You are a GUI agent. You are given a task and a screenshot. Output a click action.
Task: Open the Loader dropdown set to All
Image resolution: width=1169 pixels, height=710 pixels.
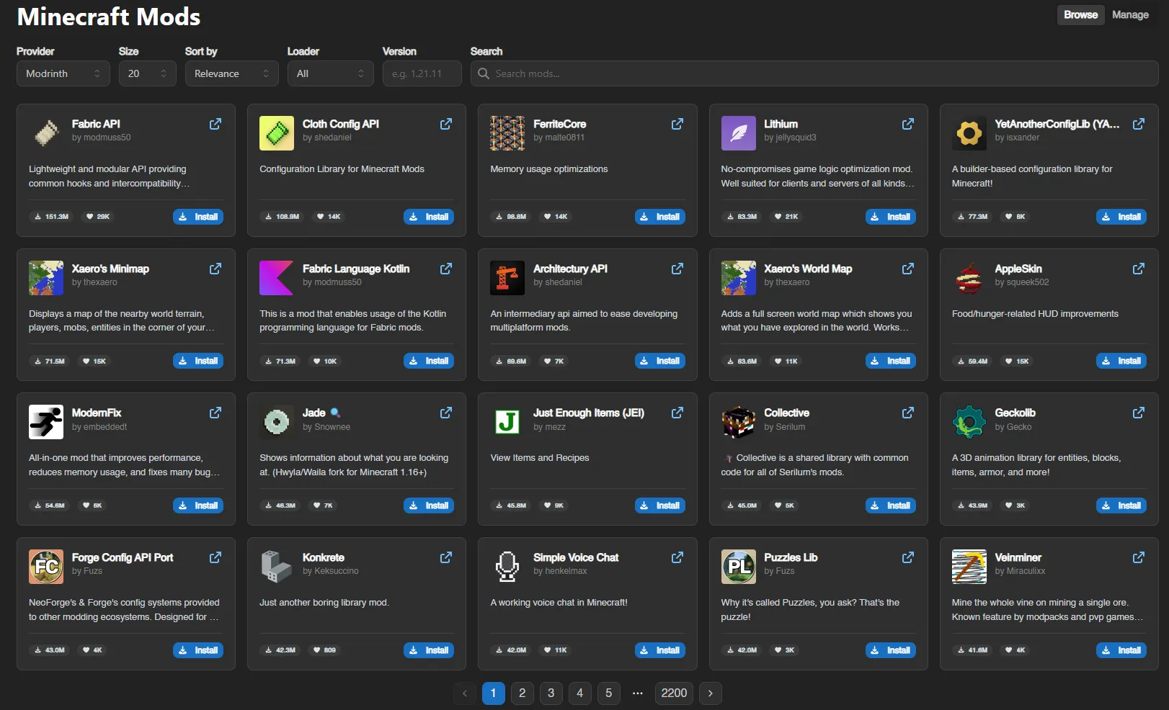[x=331, y=73]
